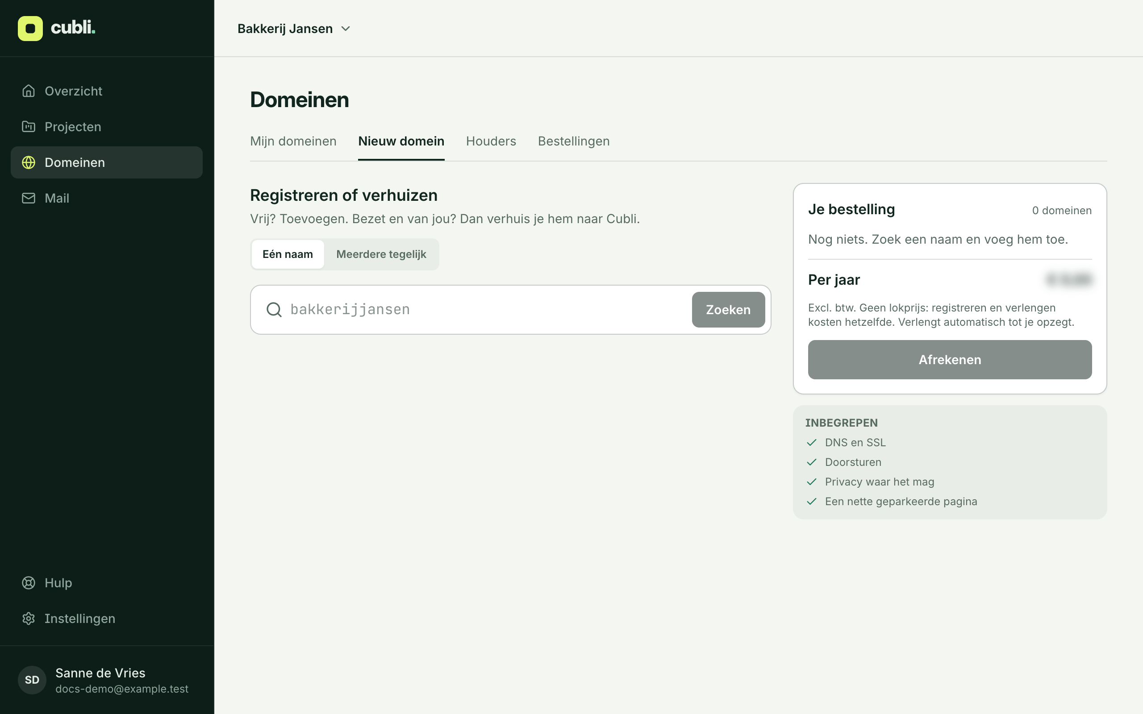Click the blurred Per jaar price

[1069, 279]
